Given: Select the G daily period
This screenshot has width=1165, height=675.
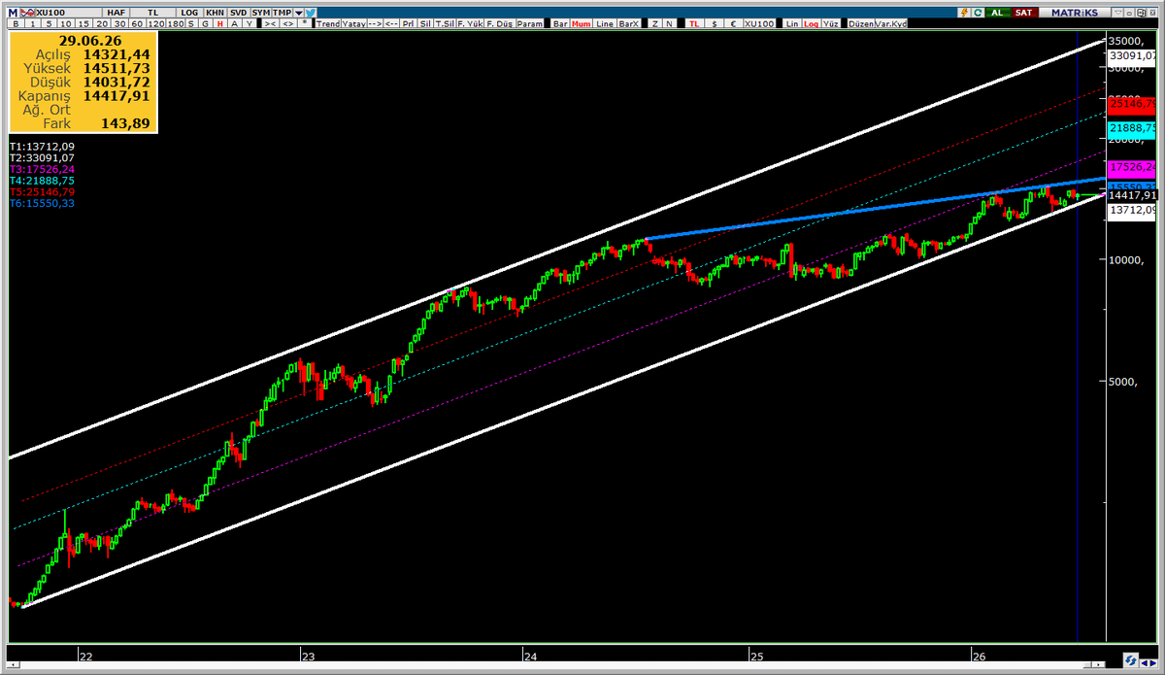Looking at the screenshot, I should (205, 23).
